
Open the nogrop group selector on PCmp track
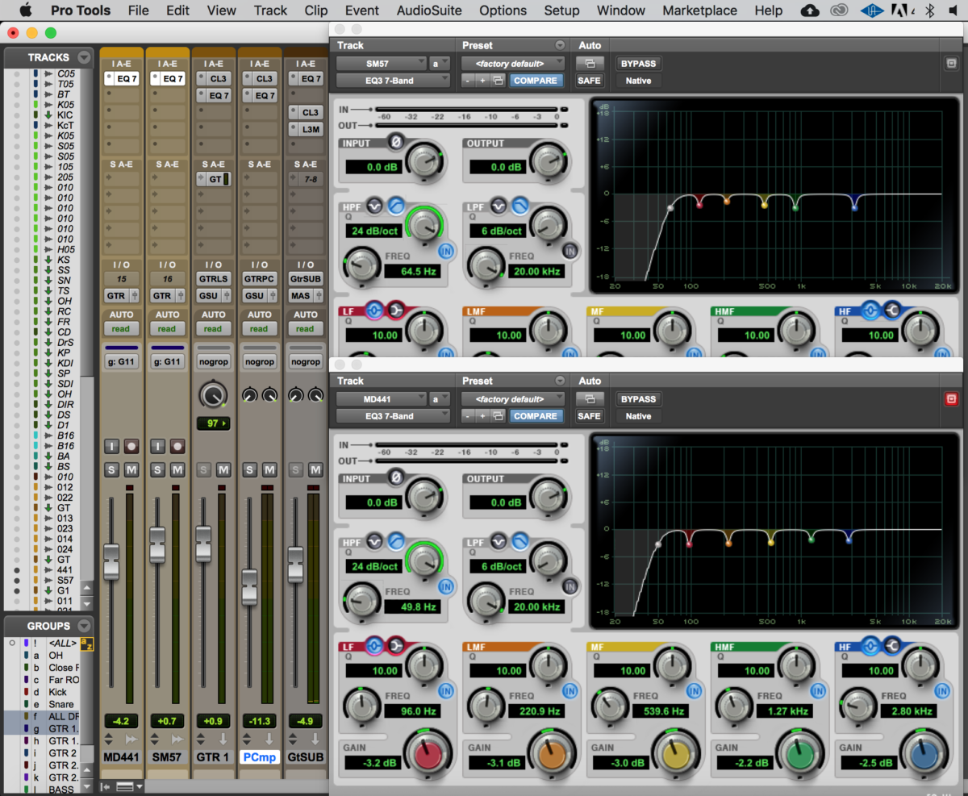click(x=259, y=362)
